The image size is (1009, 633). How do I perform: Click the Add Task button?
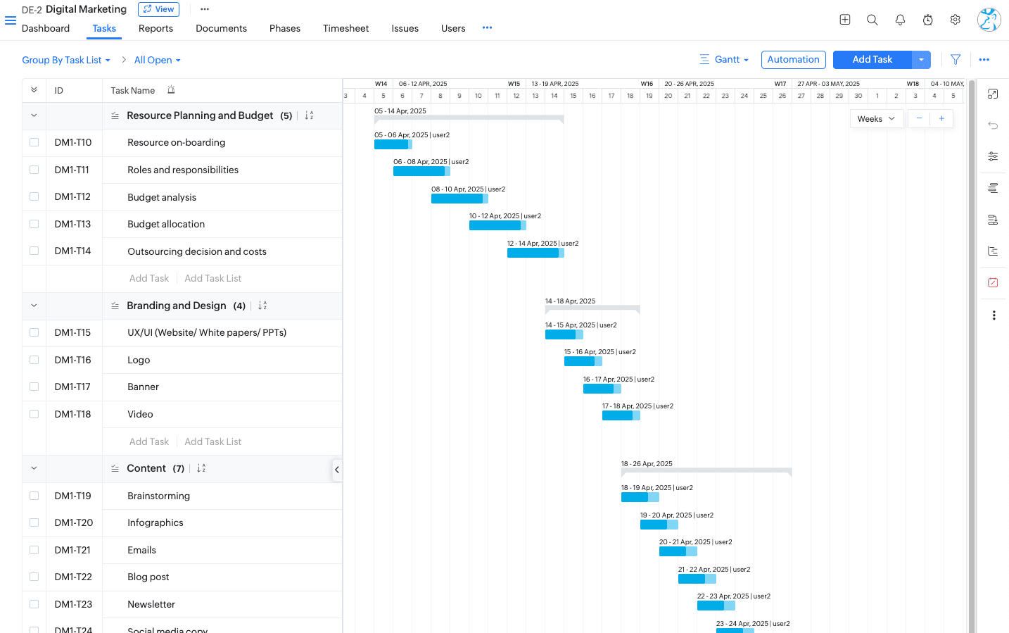pyautogui.click(x=872, y=60)
